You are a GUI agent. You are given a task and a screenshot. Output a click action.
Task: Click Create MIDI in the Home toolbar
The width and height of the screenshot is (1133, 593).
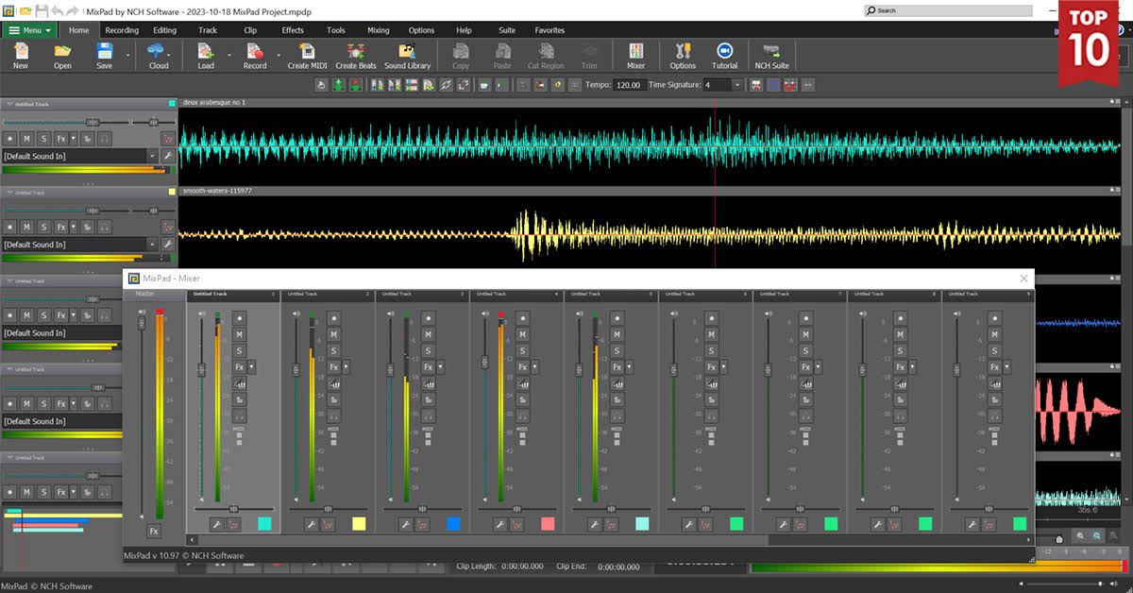pyautogui.click(x=307, y=56)
